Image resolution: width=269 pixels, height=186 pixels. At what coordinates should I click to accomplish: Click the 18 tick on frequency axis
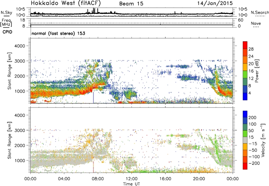[x=23, y=20]
